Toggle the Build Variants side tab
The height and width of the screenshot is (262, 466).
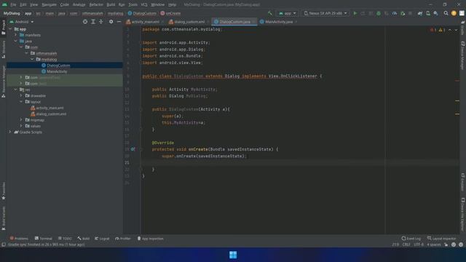[3, 218]
